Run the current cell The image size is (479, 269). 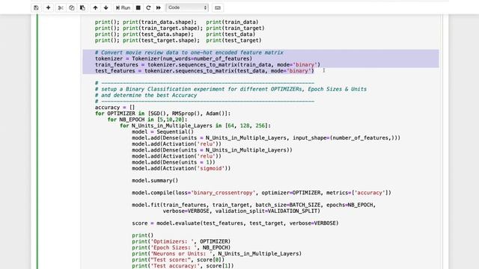point(123,7)
